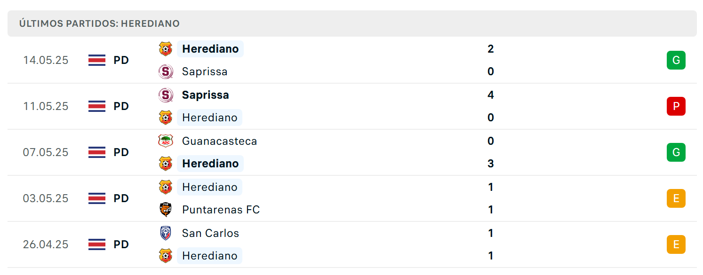This screenshot has height=275, width=703.
Task: Click Saprissa logo in 11.05.25 match
Action: [x=166, y=95]
